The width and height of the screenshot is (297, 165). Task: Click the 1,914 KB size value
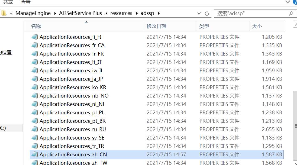click(272, 79)
